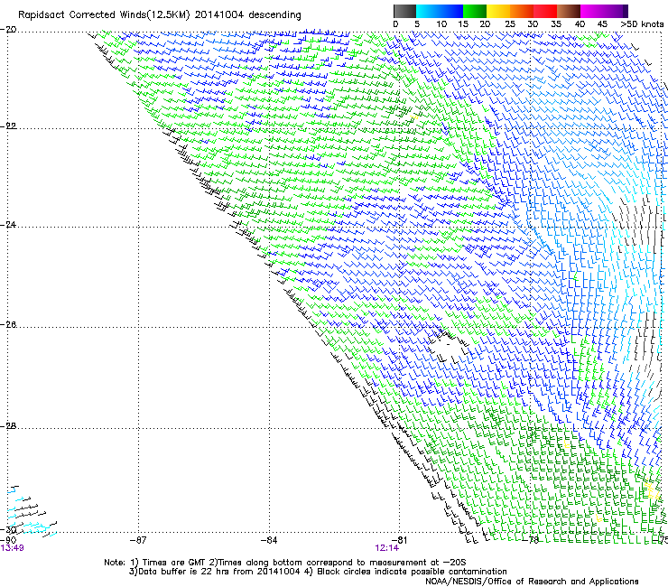The height and width of the screenshot is (587, 668).
Task: Click the '20141004 descending' date text
Action: pyautogui.click(x=247, y=15)
